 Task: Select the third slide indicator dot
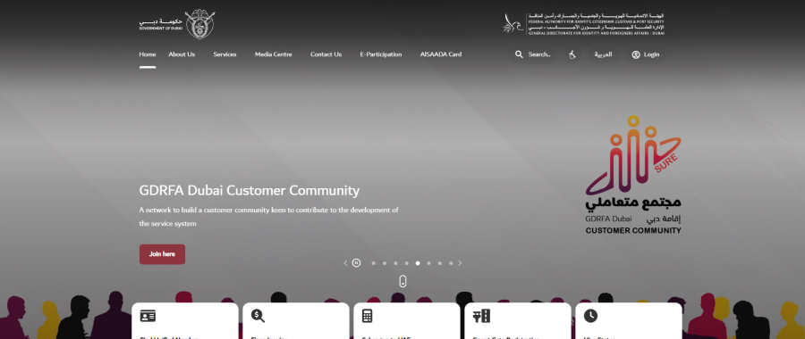(x=395, y=263)
